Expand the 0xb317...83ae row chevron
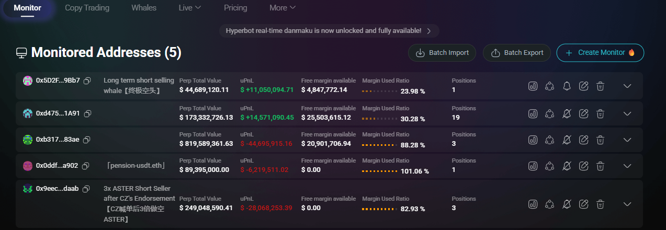The image size is (666, 230). click(627, 140)
